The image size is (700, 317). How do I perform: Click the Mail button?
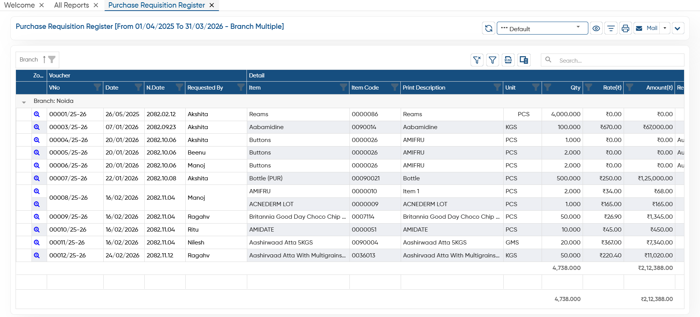pyautogui.click(x=646, y=28)
